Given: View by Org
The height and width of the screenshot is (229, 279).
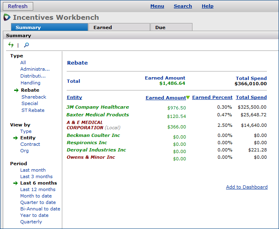Looking at the screenshot, I should 25,151.
